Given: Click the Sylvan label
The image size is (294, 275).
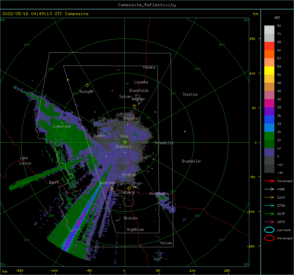Looking at the screenshot, I should 125,96.
